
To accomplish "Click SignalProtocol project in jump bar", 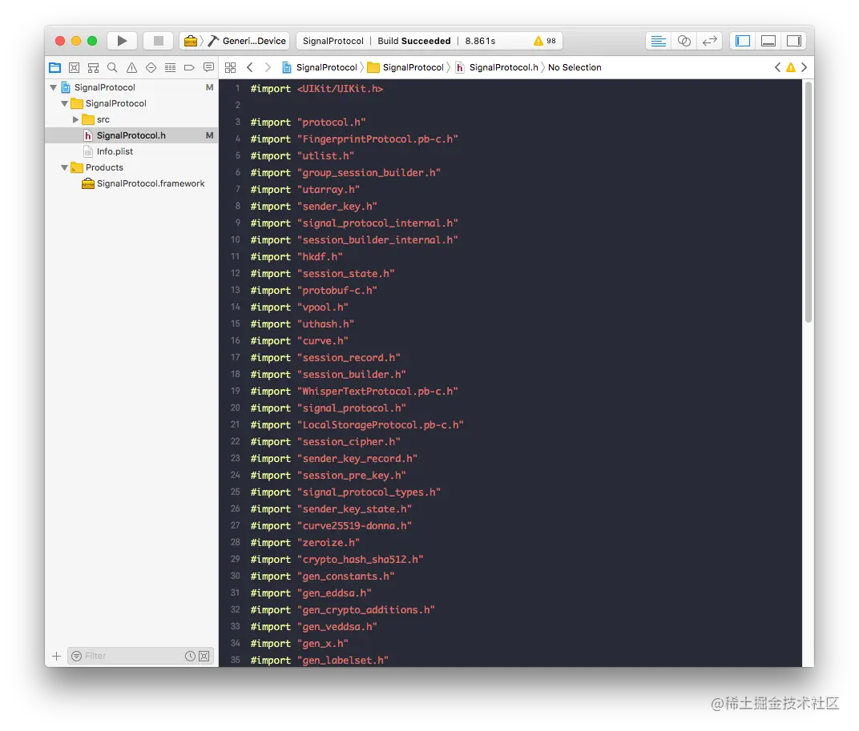I will tap(320, 67).
